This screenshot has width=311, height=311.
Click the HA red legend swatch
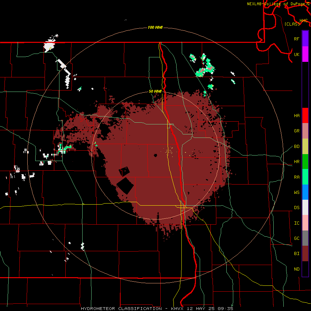[x=305, y=115]
